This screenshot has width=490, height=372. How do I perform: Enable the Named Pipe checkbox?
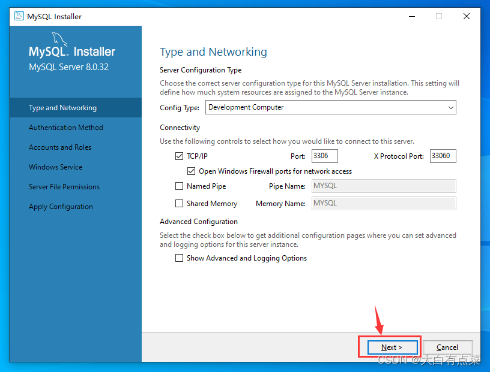point(179,186)
